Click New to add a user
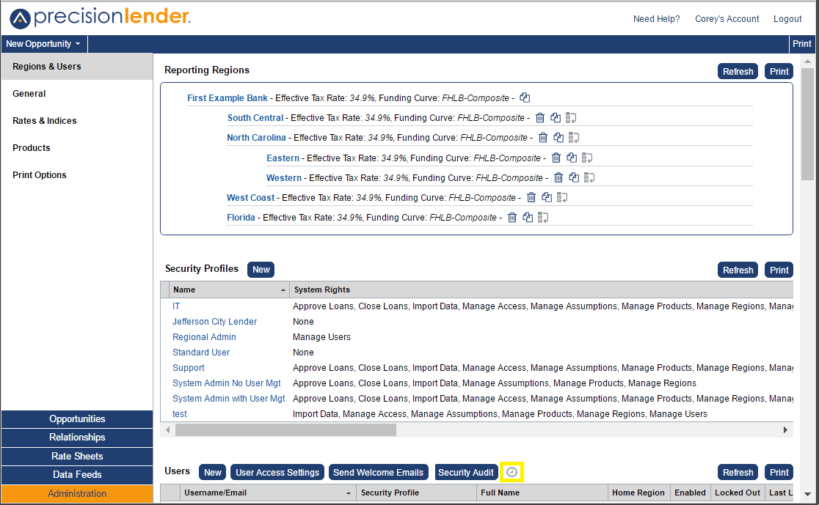This screenshot has height=505, width=819. click(213, 473)
